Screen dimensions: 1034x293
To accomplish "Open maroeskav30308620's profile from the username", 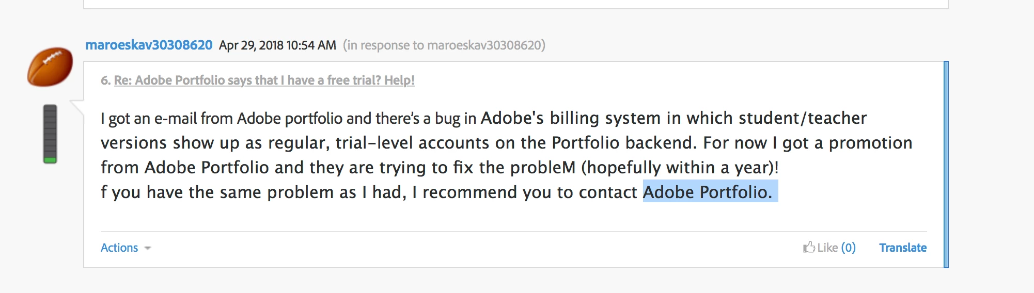I will click(x=149, y=45).
